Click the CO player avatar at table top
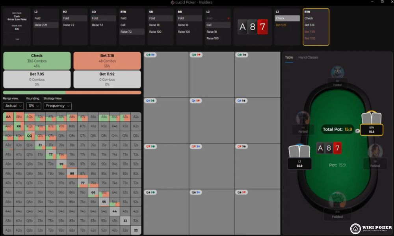Image resolution: width=394 pixels, height=236 pixels. pyautogui.click(x=337, y=72)
